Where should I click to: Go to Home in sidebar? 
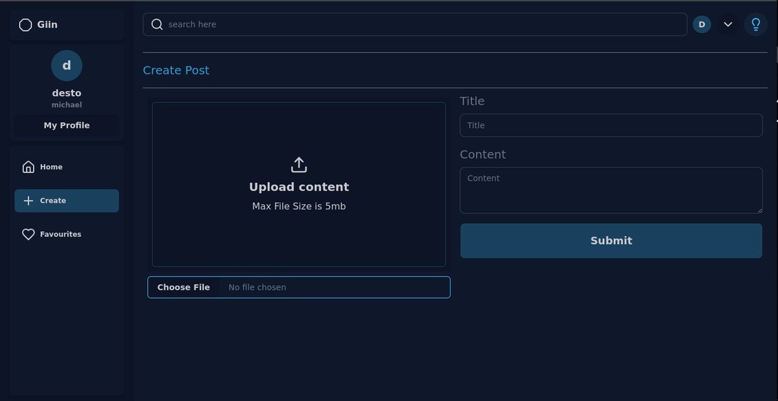tap(67, 167)
